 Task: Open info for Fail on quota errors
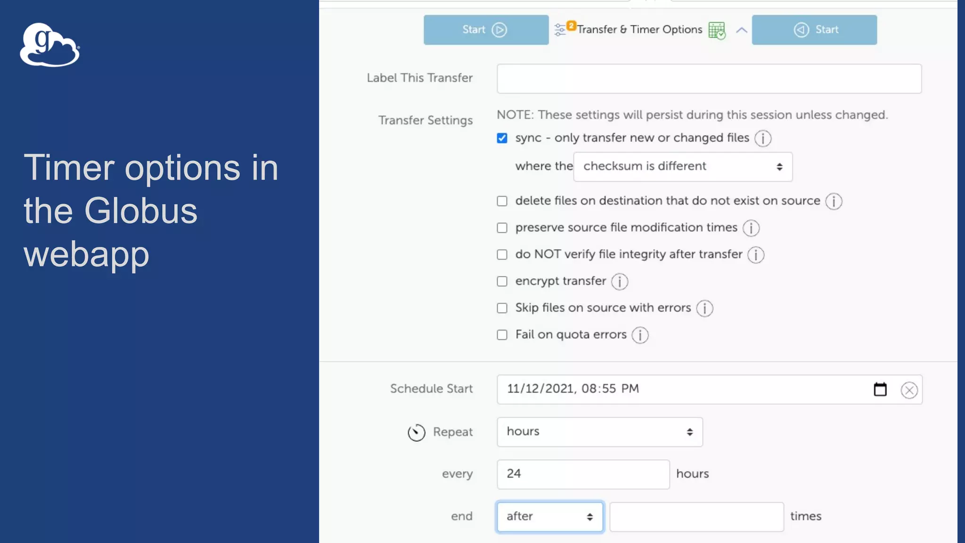pyautogui.click(x=640, y=336)
